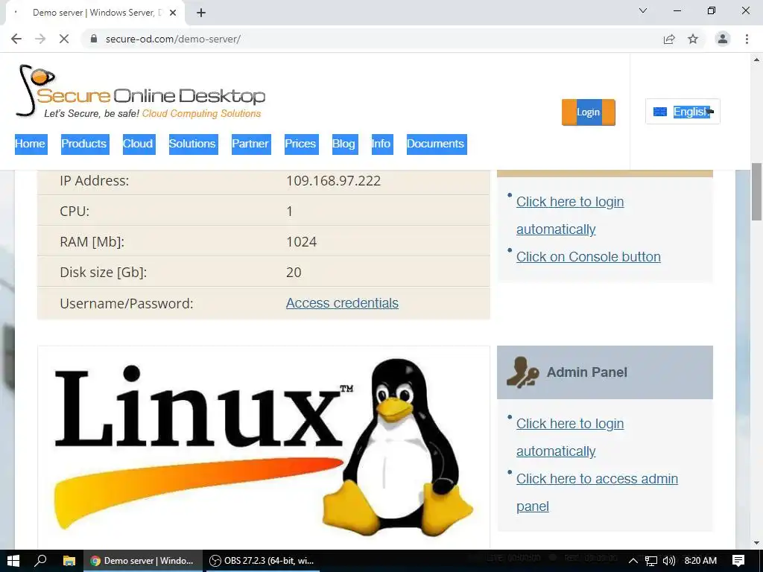
Task: Click the 'Username/Password:' label
Action: click(127, 304)
